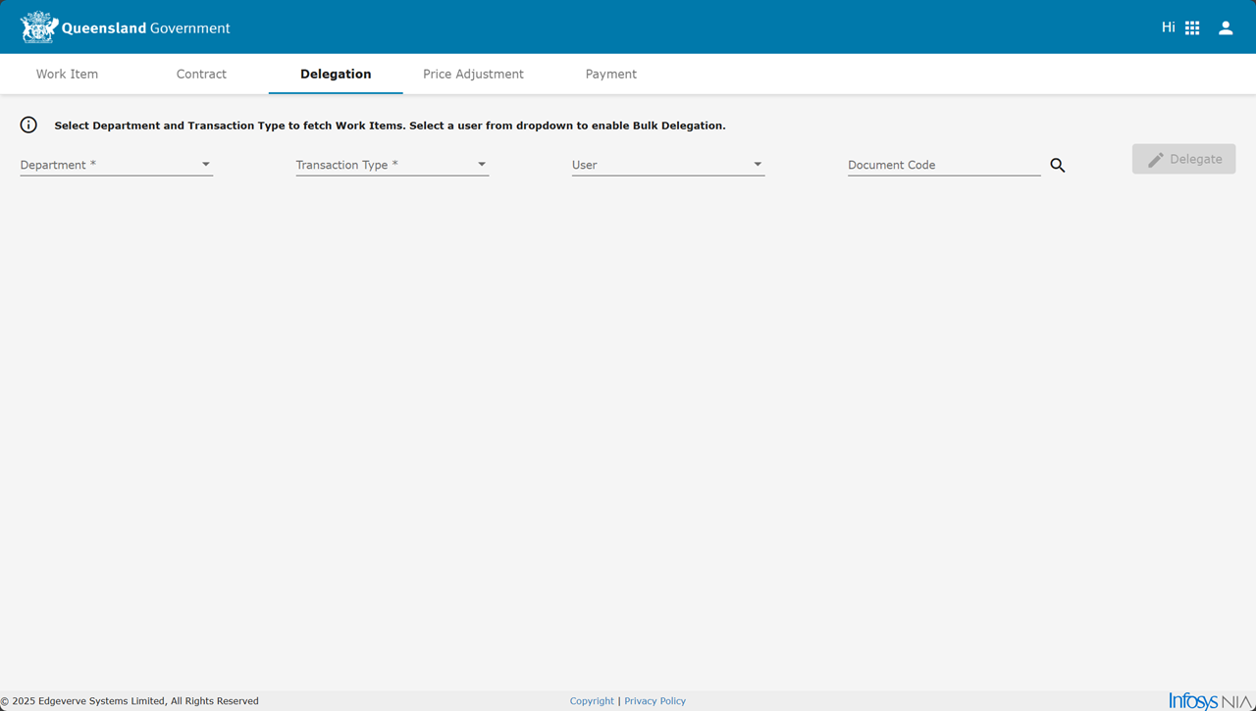Open the Privacy Policy link
1256x711 pixels.
(x=654, y=701)
